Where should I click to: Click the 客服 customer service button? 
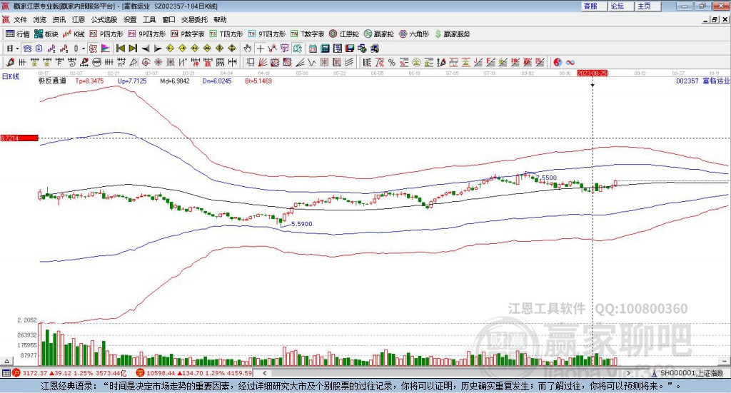[x=594, y=6]
